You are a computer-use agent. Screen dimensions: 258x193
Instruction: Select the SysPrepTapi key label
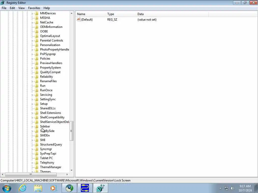click(48, 154)
